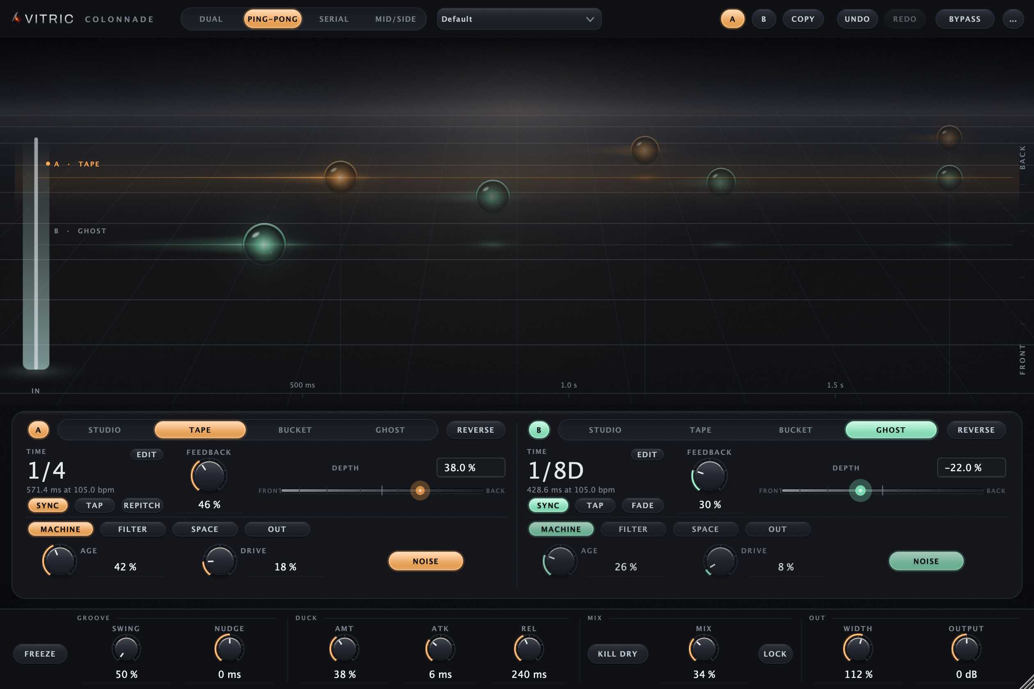Click the Vitric flame logo icon
The width and height of the screenshot is (1034, 689).
coord(16,18)
